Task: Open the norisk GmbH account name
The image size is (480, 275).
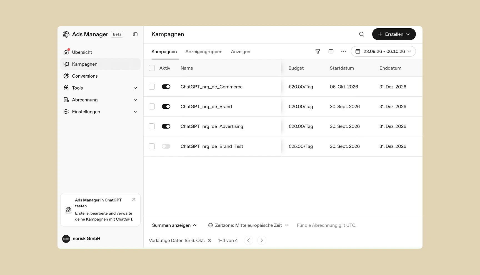Action: 86,239
